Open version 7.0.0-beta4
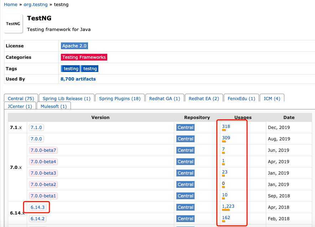This screenshot has height=227, width=315. coord(43,162)
